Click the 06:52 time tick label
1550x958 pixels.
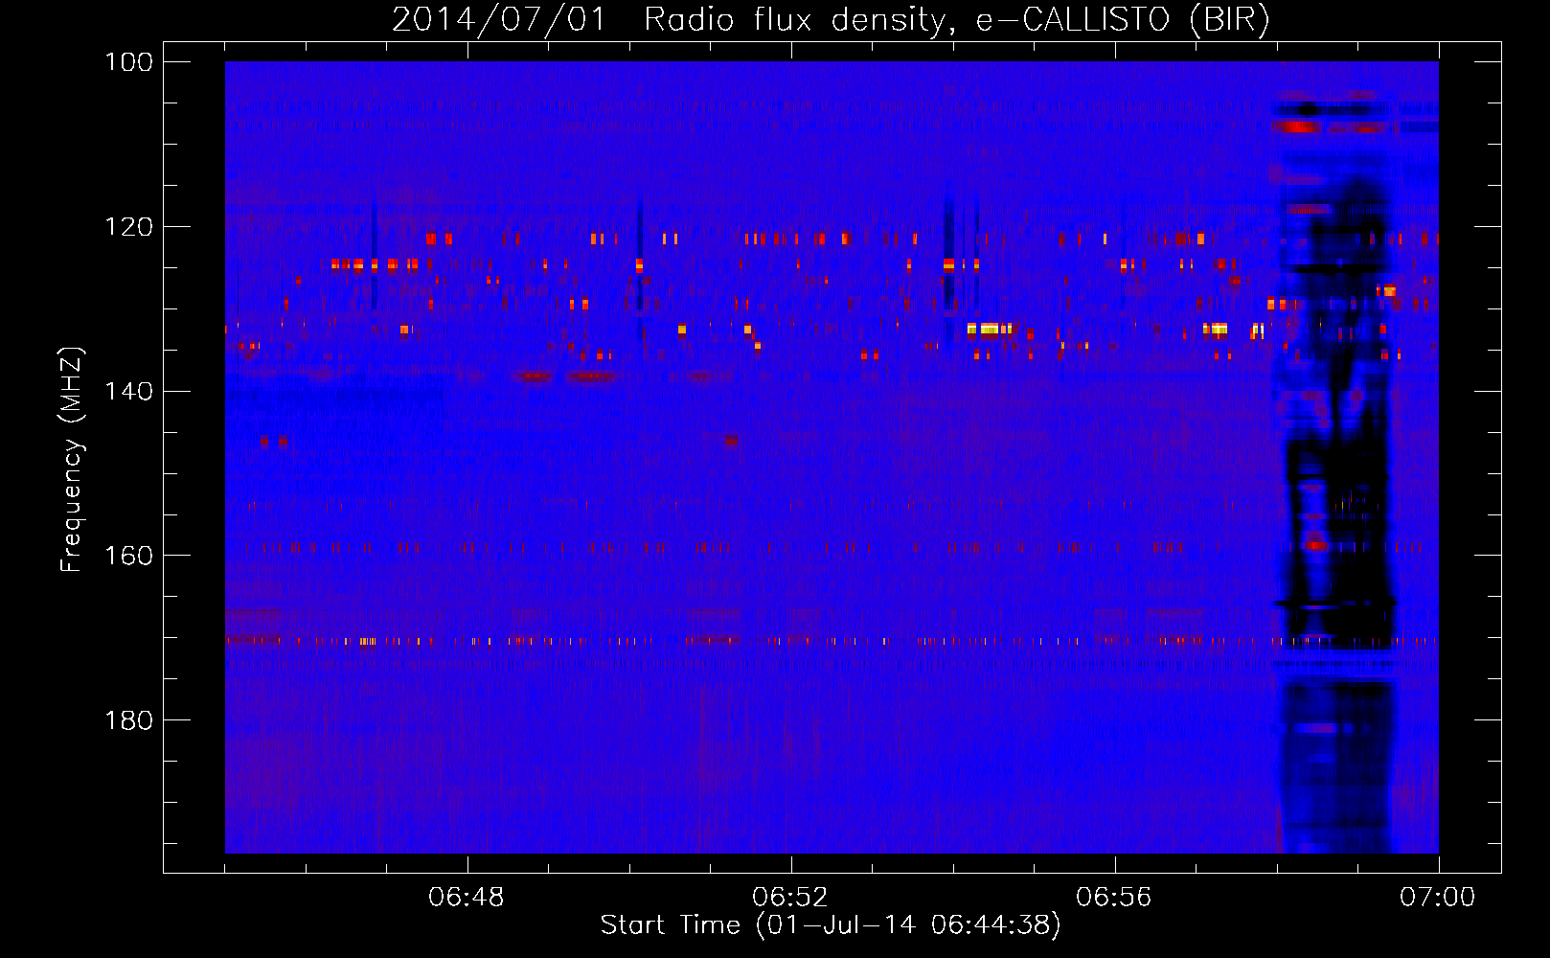pos(790,898)
